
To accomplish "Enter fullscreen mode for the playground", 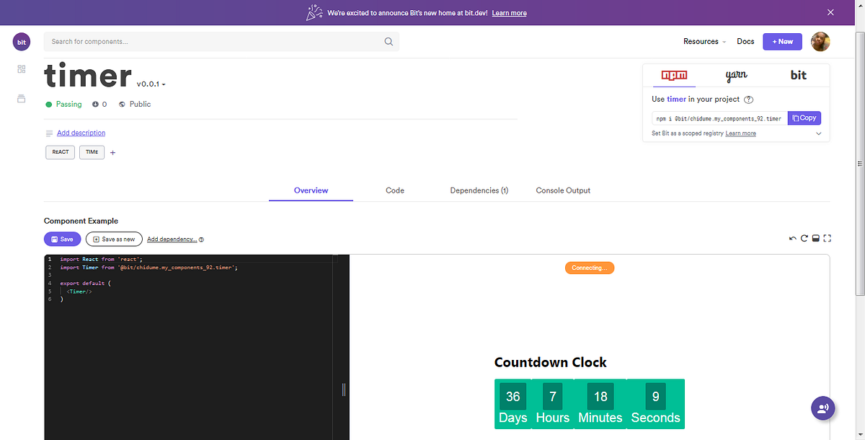I will pyautogui.click(x=827, y=238).
